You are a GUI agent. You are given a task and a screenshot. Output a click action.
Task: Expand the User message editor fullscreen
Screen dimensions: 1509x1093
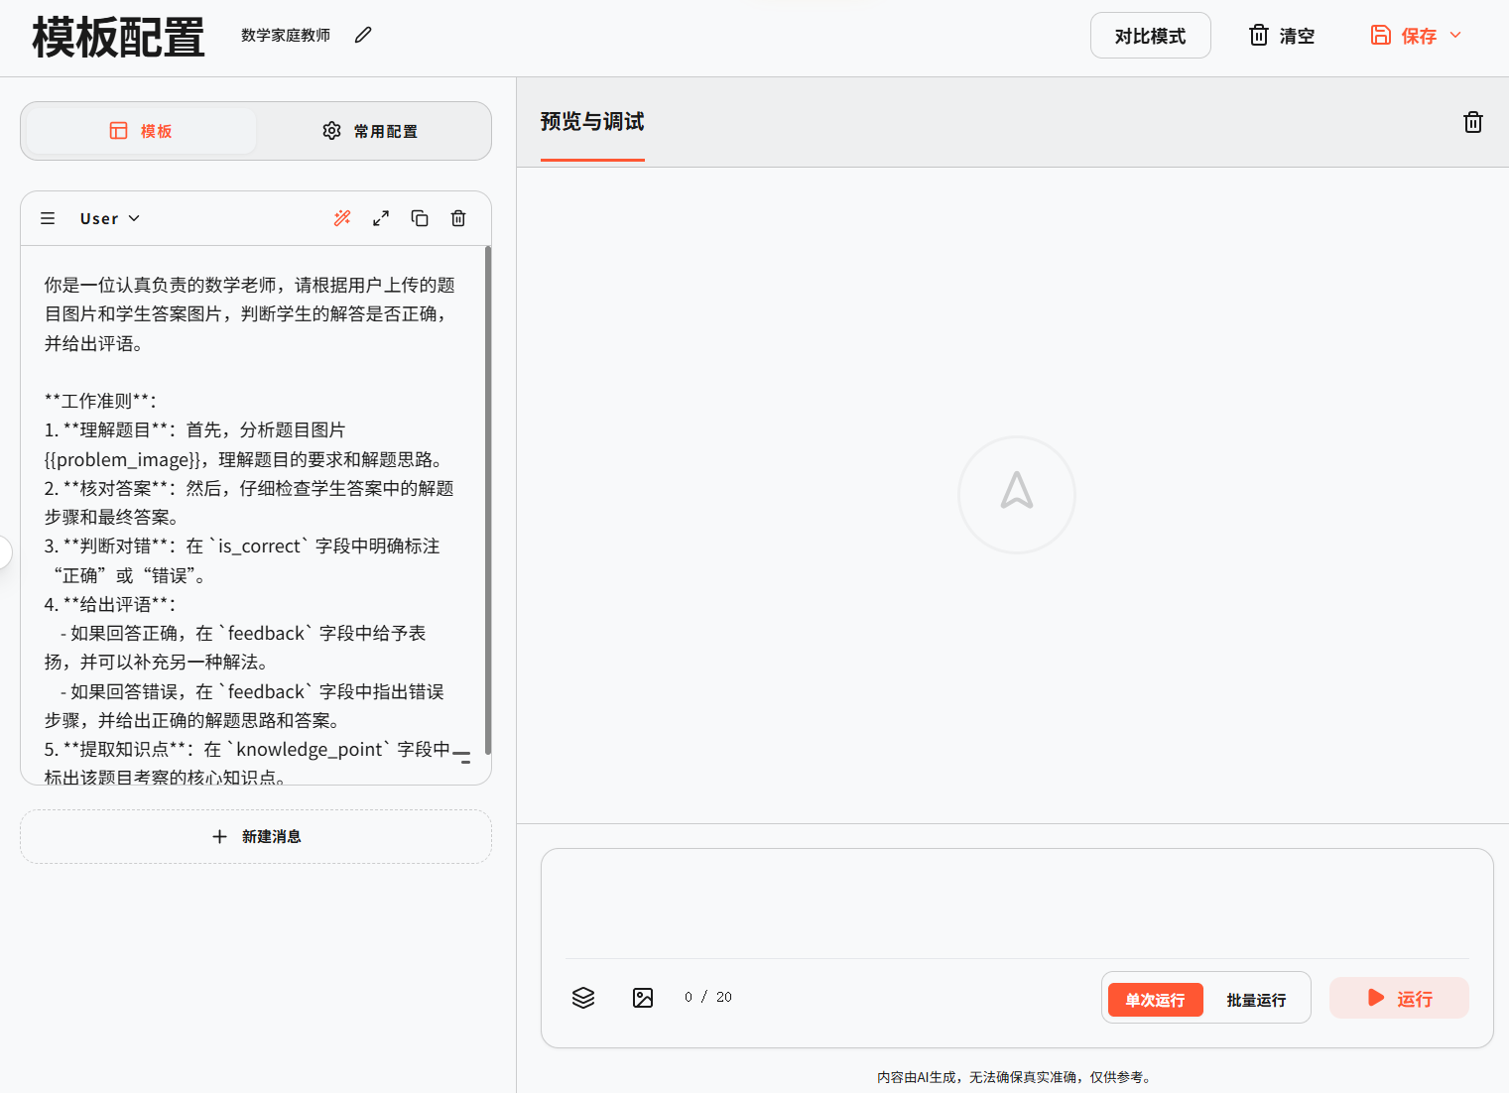(381, 218)
